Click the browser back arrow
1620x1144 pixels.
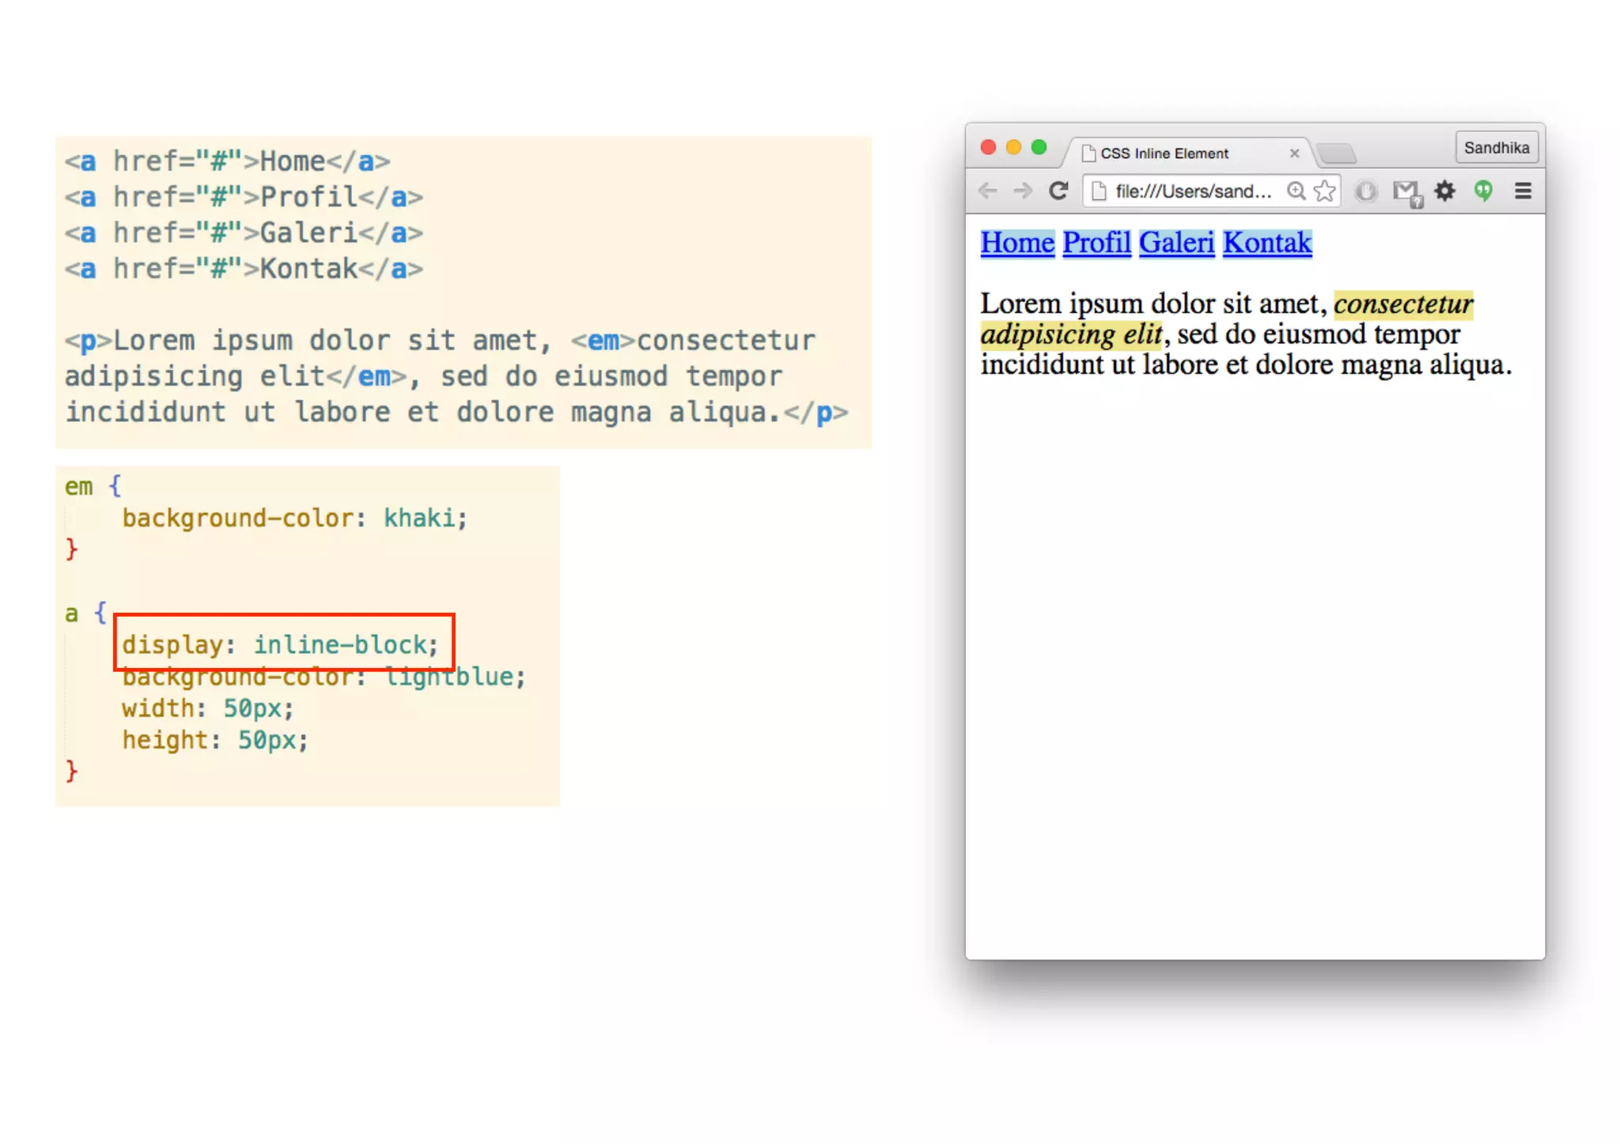coord(987,191)
